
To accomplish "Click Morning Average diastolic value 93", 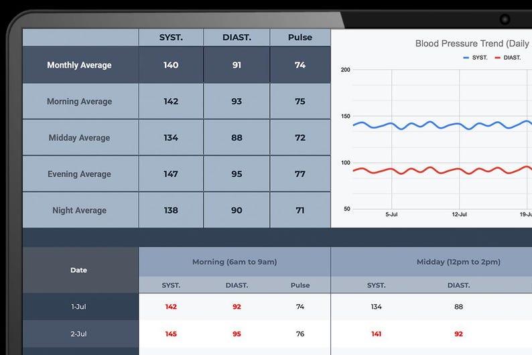I will tap(237, 101).
